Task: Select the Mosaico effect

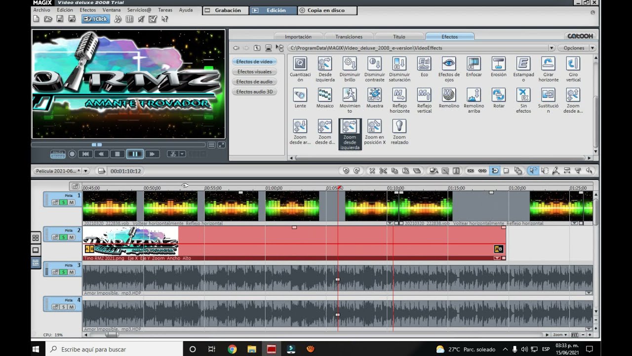Action: click(325, 94)
